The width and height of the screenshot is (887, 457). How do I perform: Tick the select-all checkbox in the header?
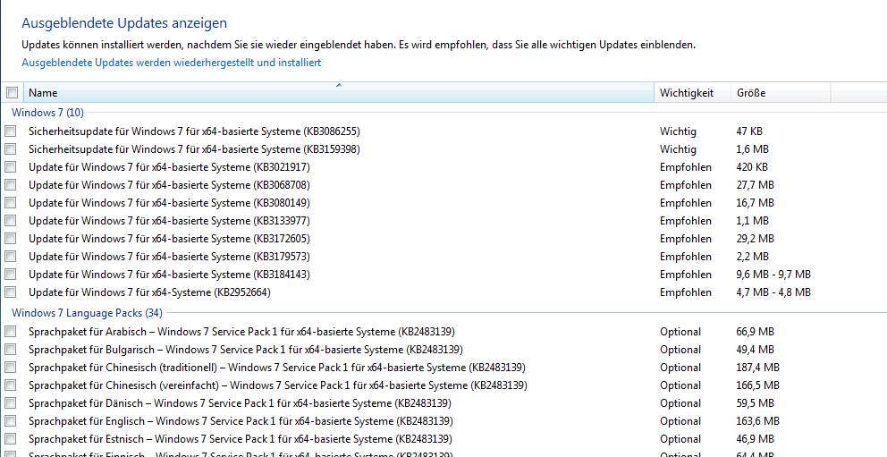[12, 93]
